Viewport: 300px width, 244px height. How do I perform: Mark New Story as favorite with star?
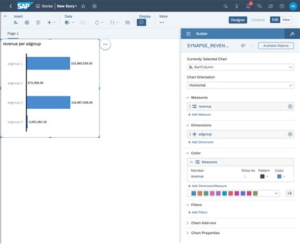[84, 6]
